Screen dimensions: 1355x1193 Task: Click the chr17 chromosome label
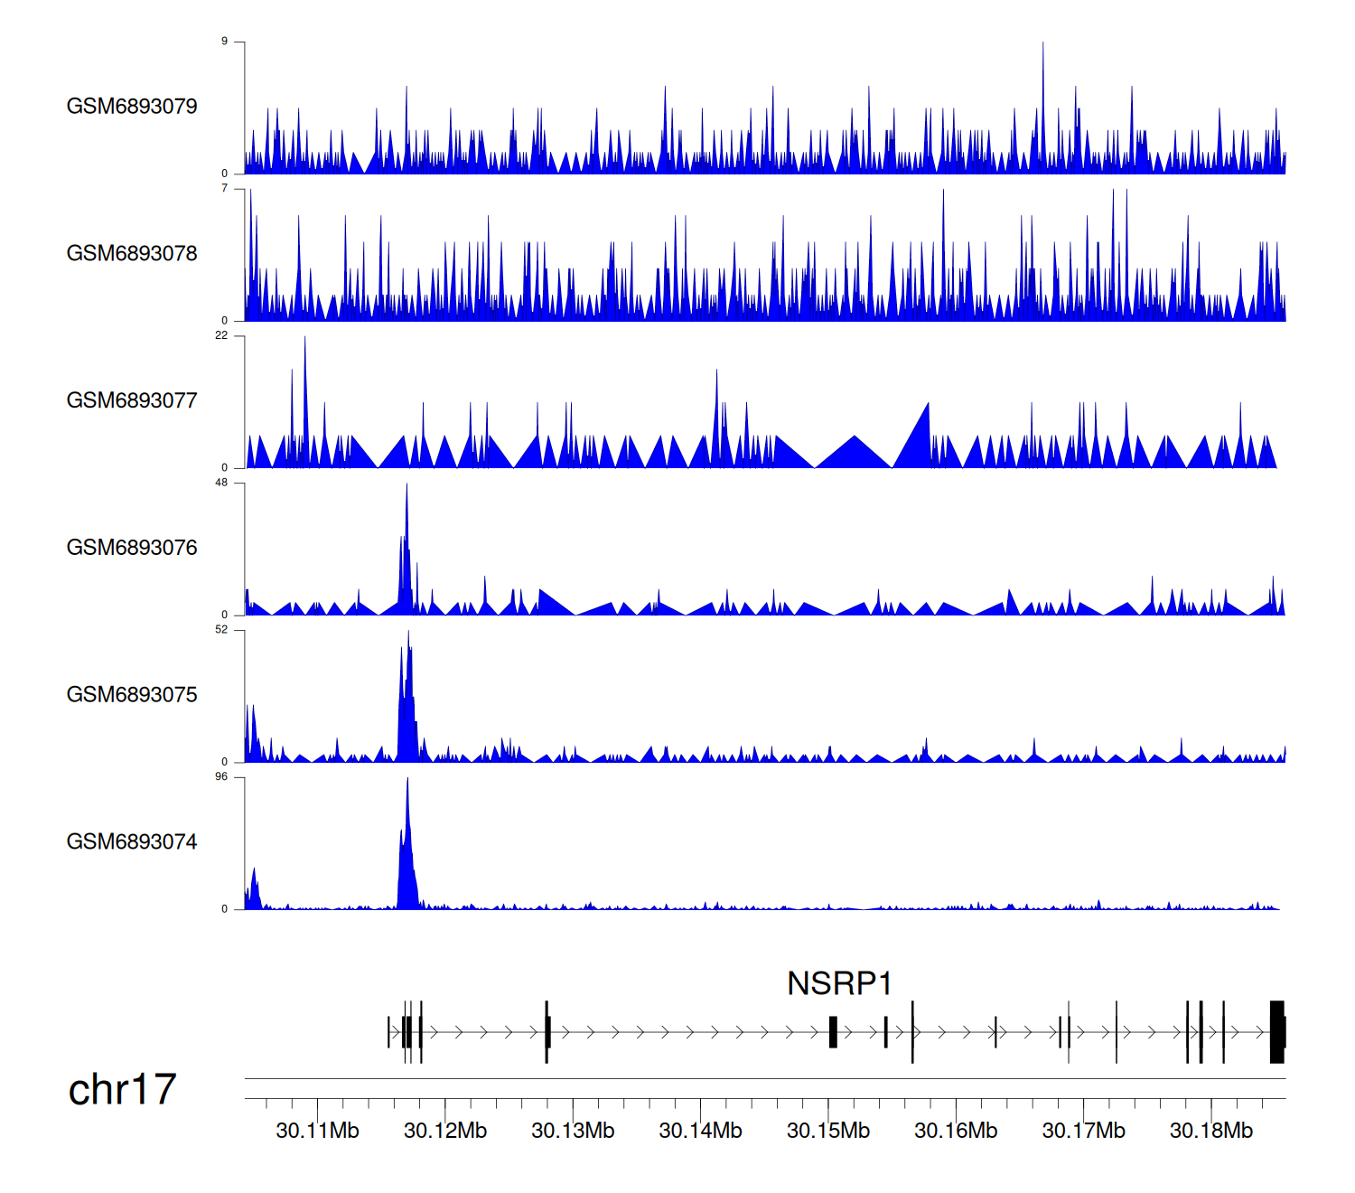[122, 1090]
